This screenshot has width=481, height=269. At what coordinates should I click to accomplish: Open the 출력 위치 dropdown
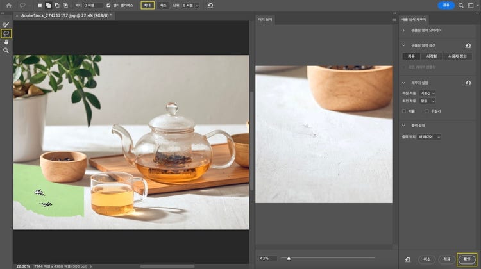click(x=430, y=136)
